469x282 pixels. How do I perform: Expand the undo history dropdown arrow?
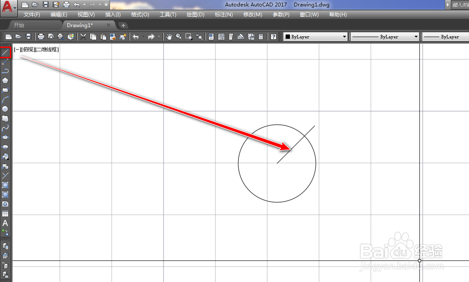tap(143, 37)
